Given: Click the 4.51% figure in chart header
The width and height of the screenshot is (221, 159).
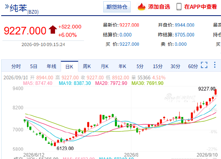Looking at the screenshot, I should point(159,78).
